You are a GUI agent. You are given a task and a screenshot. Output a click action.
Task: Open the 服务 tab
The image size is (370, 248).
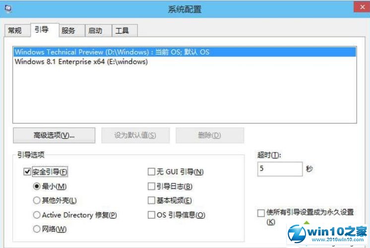pos(68,31)
